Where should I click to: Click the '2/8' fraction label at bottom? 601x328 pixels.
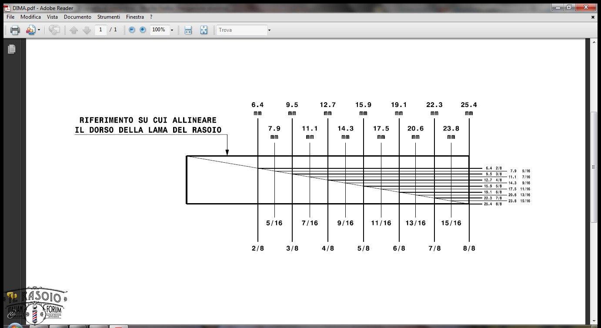pos(257,248)
